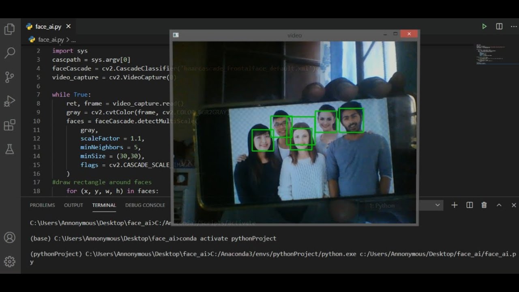Switch to the TERMINAL panel tab
519x292 pixels.
pos(104,205)
